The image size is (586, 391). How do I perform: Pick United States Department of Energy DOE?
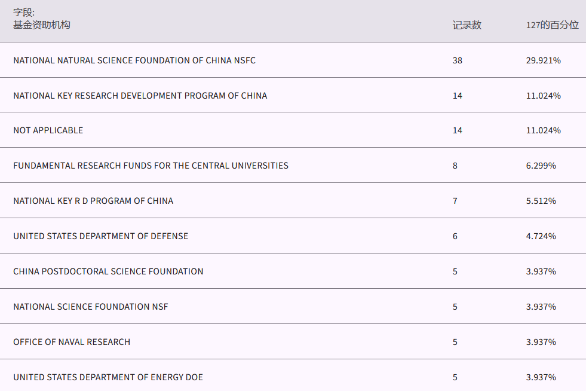(x=108, y=377)
